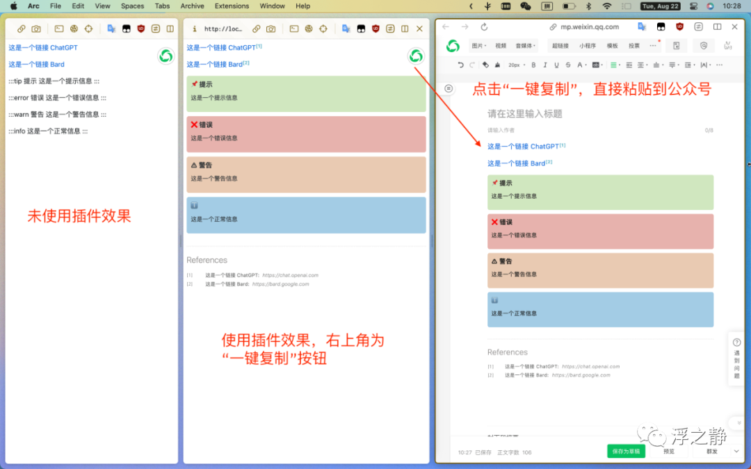The width and height of the screenshot is (751, 469).
Task: Click the globe icon in the middle window
Action: click(309, 28)
